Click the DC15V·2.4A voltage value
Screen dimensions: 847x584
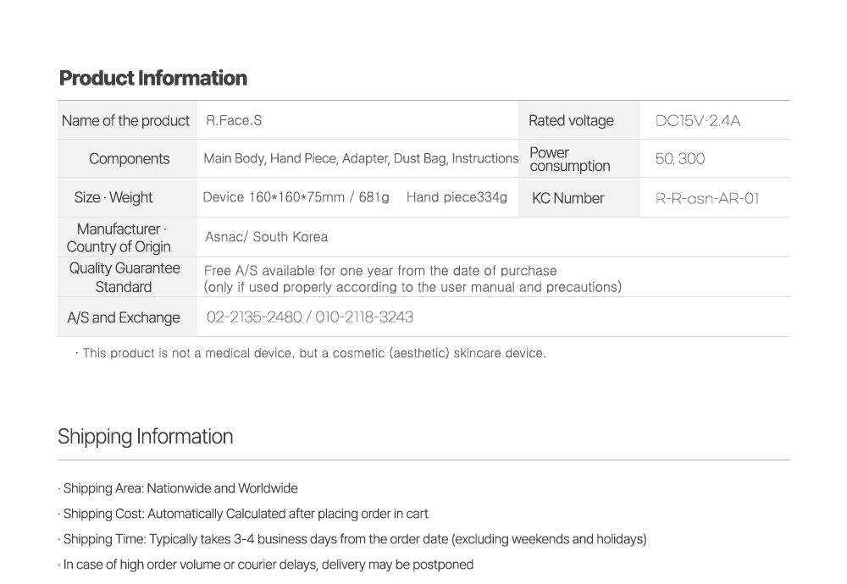tap(697, 121)
